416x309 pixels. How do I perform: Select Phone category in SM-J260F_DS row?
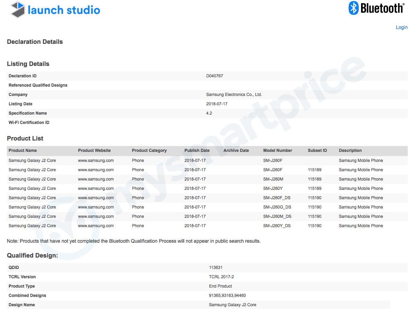[138, 198]
